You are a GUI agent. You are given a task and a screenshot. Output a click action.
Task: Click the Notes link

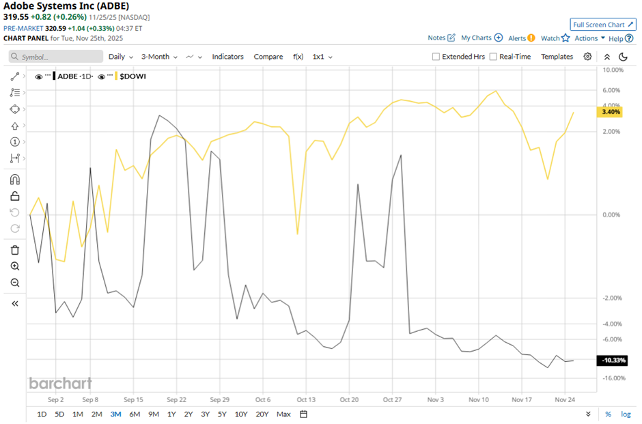pos(436,38)
